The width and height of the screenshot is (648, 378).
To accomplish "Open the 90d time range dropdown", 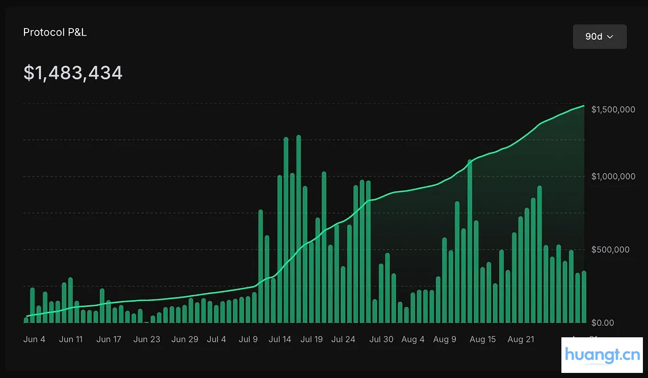I will tap(599, 37).
